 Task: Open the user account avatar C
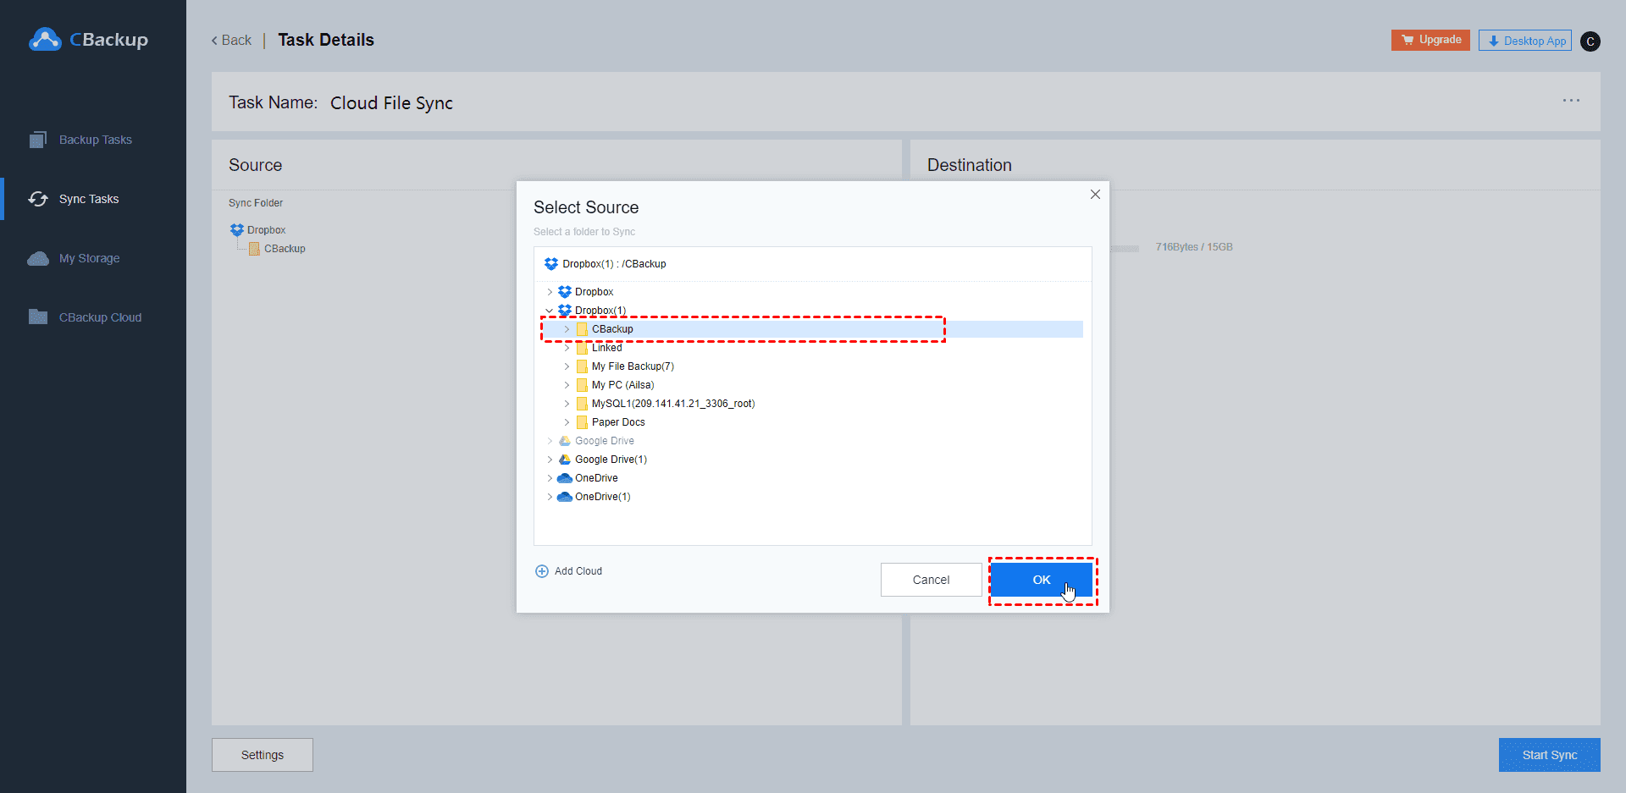coord(1590,41)
